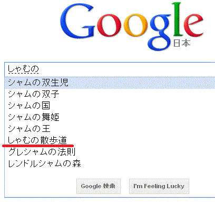Click the blue capital G in logo

(x=77, y=21)
